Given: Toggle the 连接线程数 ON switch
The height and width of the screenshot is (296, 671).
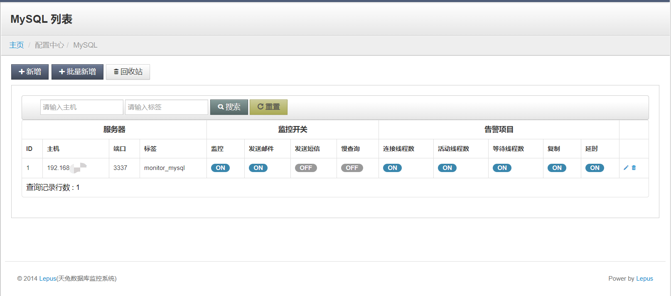Looking at the screenshot, I should pos(392,168).
